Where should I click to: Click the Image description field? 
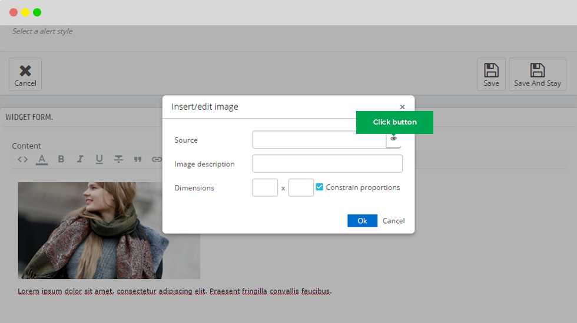(x=327, y=163)
